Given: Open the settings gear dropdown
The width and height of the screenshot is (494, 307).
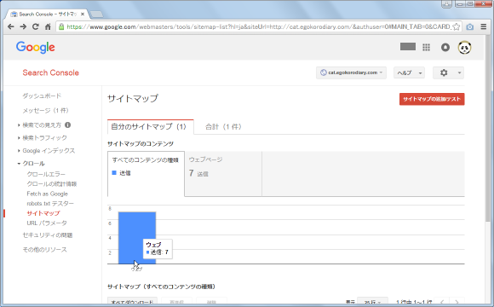Looking at the screenshot, I should click(448, 72).
